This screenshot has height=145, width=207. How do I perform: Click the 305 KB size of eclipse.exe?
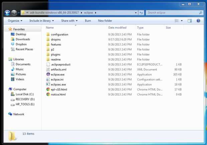(x=177, y=74)
